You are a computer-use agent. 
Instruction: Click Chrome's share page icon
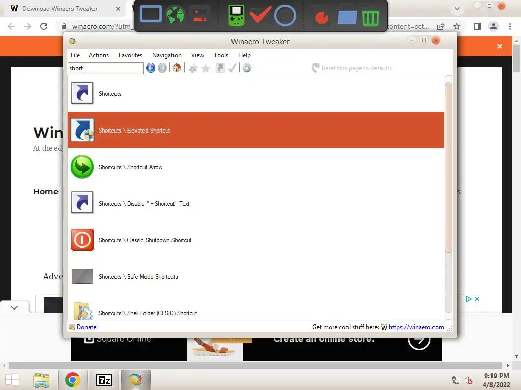[441, 26]
